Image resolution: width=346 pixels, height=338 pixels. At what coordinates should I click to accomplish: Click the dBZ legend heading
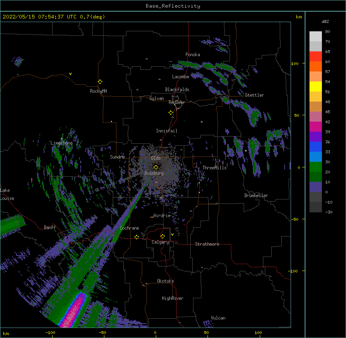325,22
